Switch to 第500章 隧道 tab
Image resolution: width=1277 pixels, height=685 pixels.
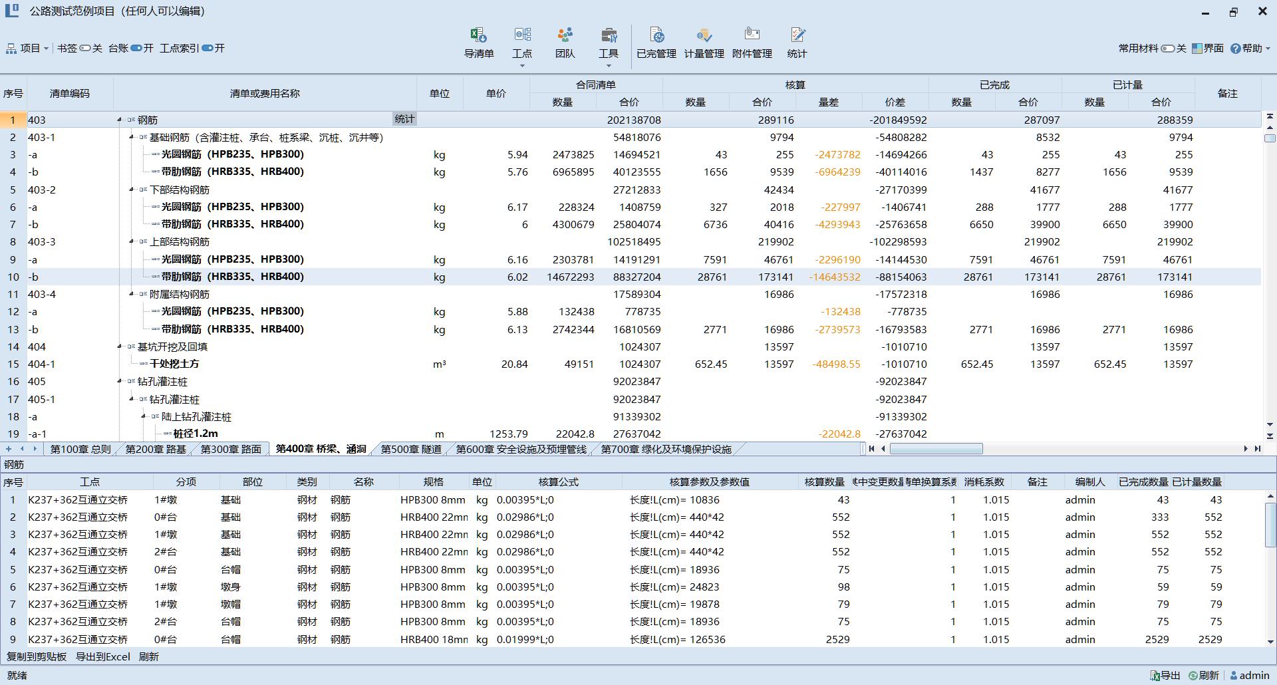pyautogui.click(x=411, y=450)
